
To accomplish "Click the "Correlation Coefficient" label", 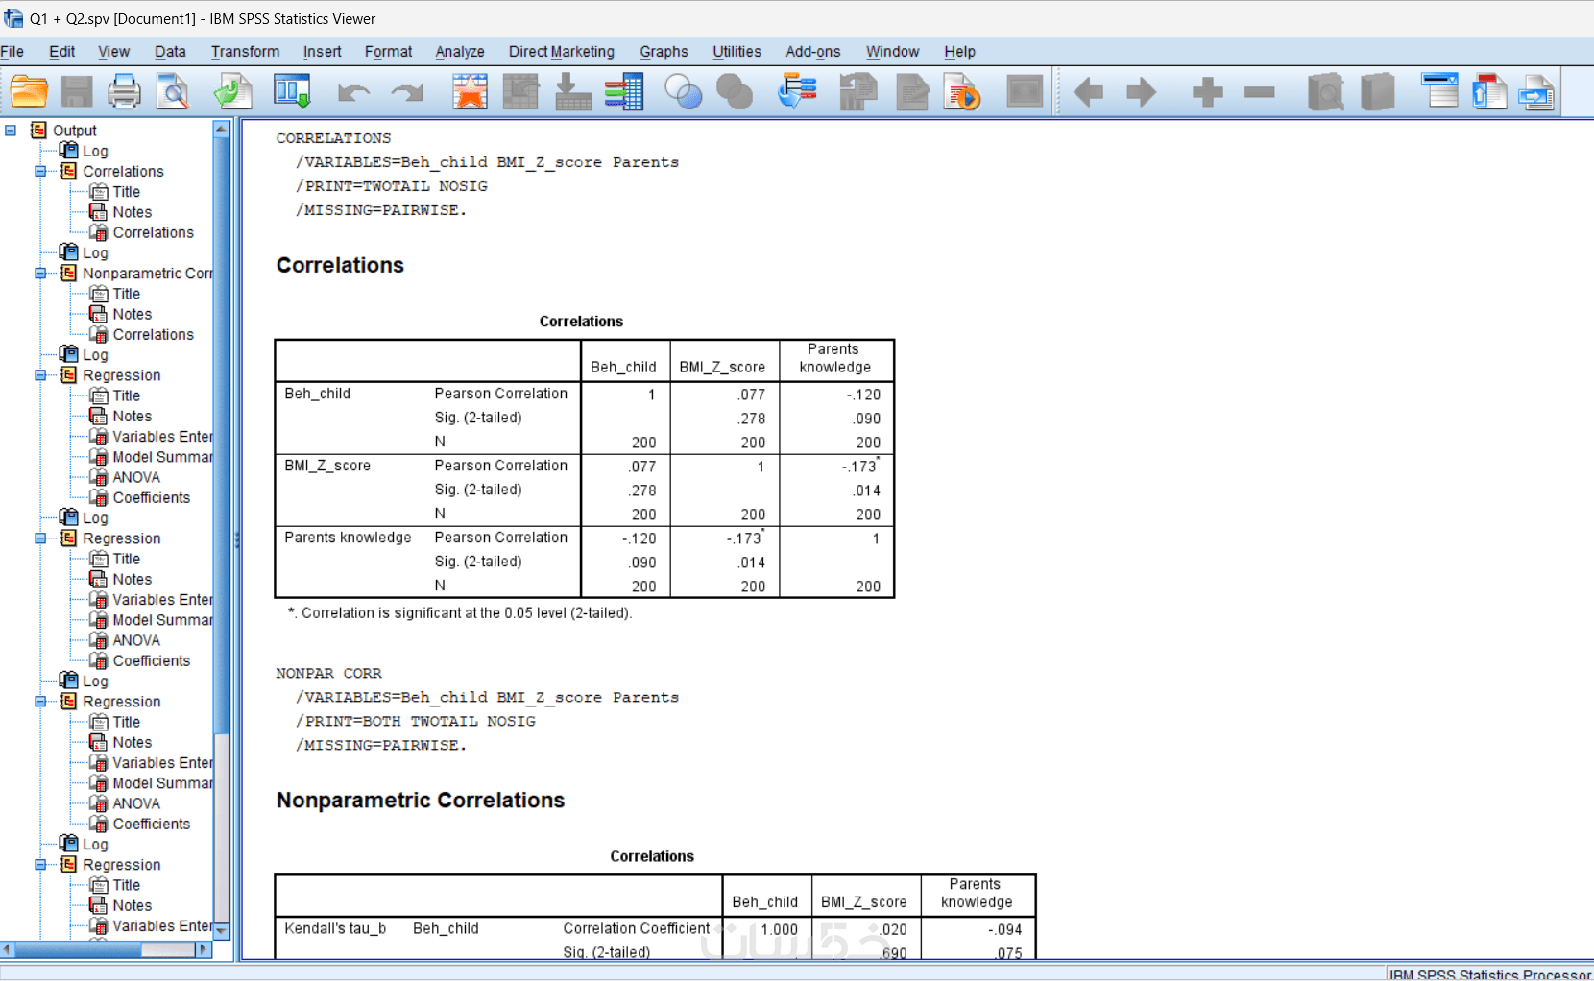I will [637, 929].
